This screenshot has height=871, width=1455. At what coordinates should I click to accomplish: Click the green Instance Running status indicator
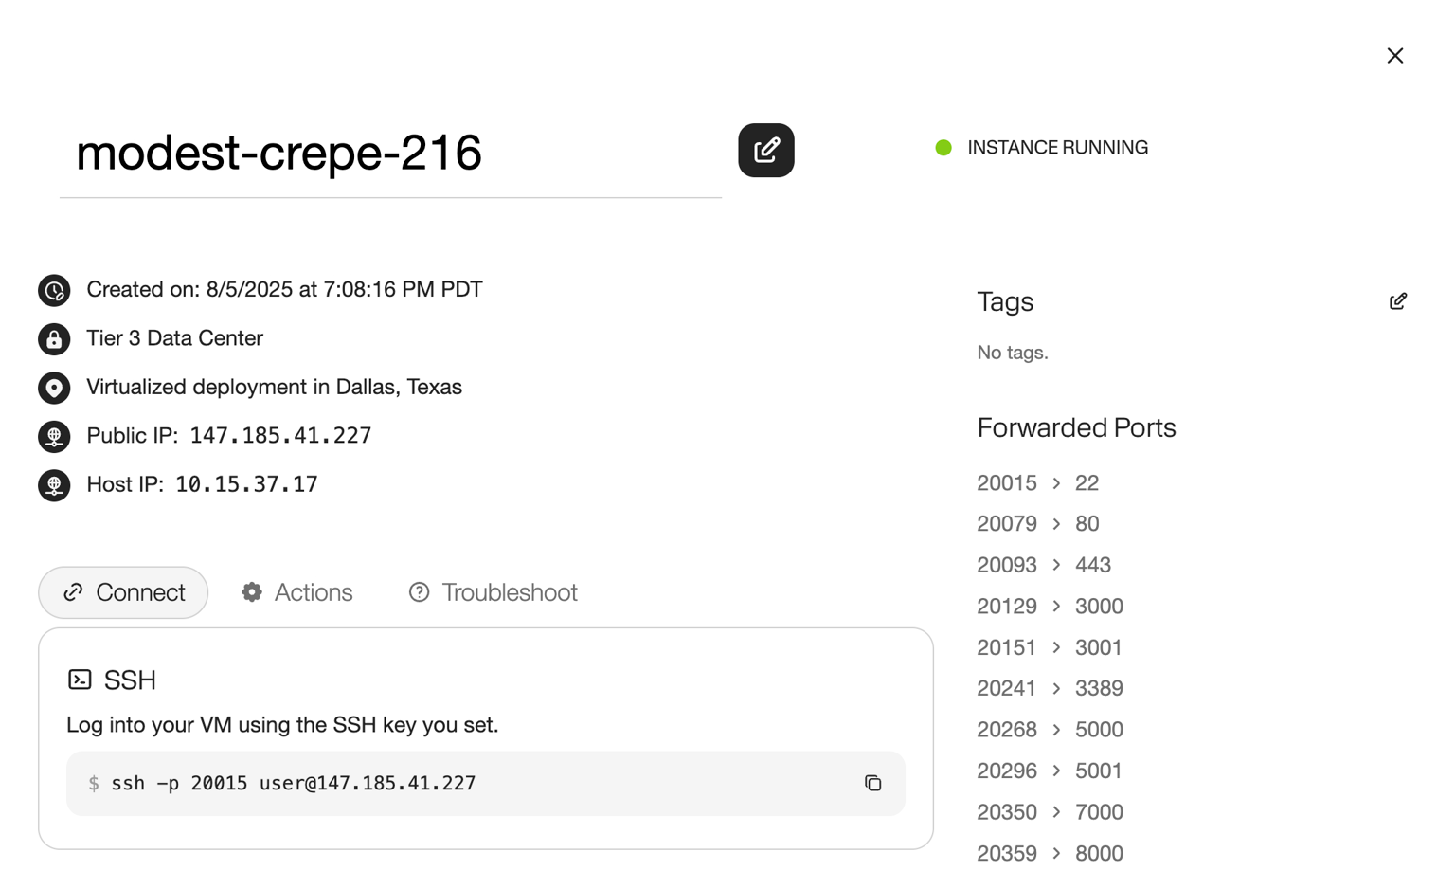[943, 148]
